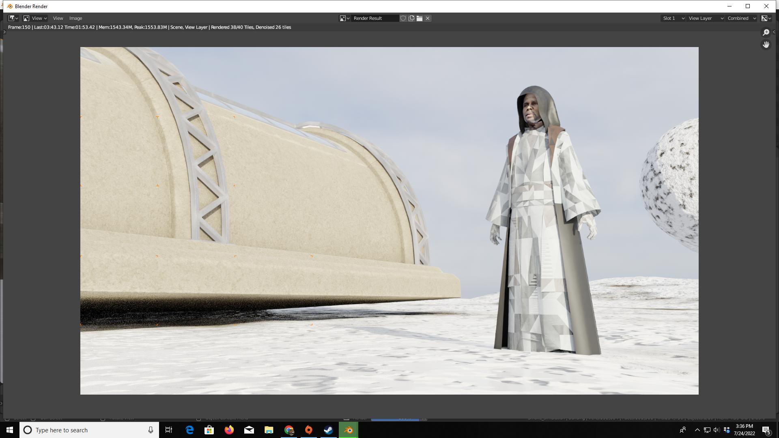Open the display channels dropdown

[766, 18]
